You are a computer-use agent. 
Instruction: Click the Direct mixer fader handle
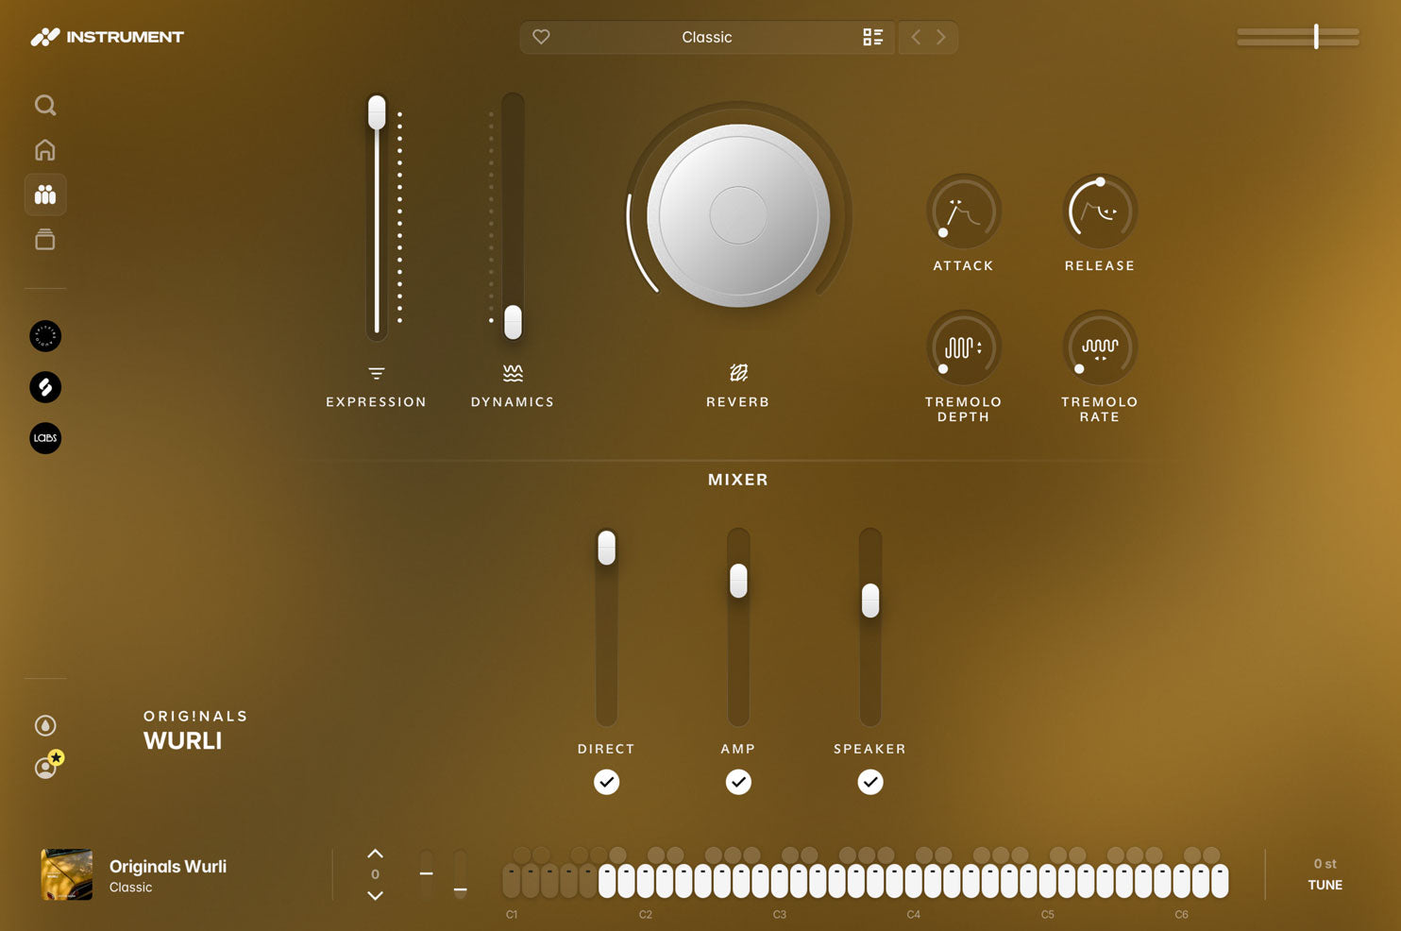pos(607,548)
